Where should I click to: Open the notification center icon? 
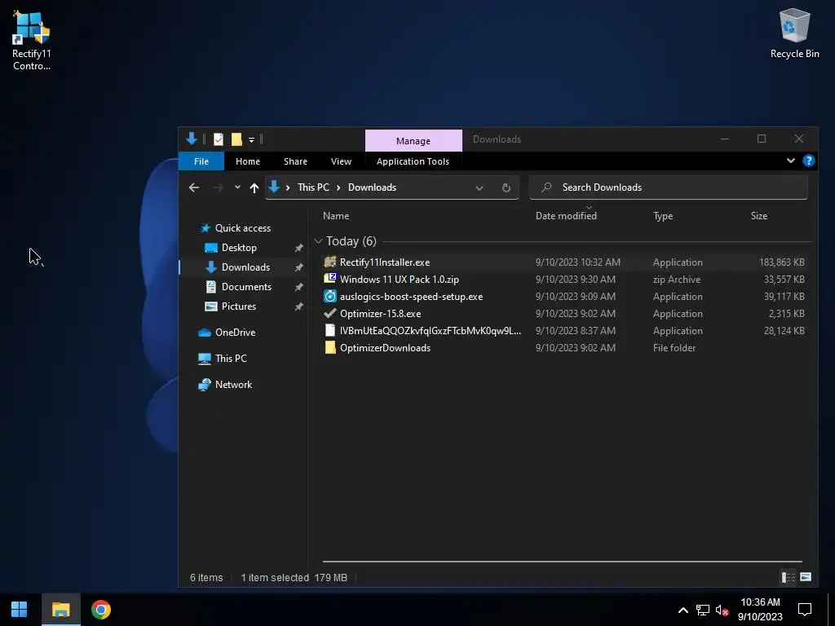tap(805, 610)
